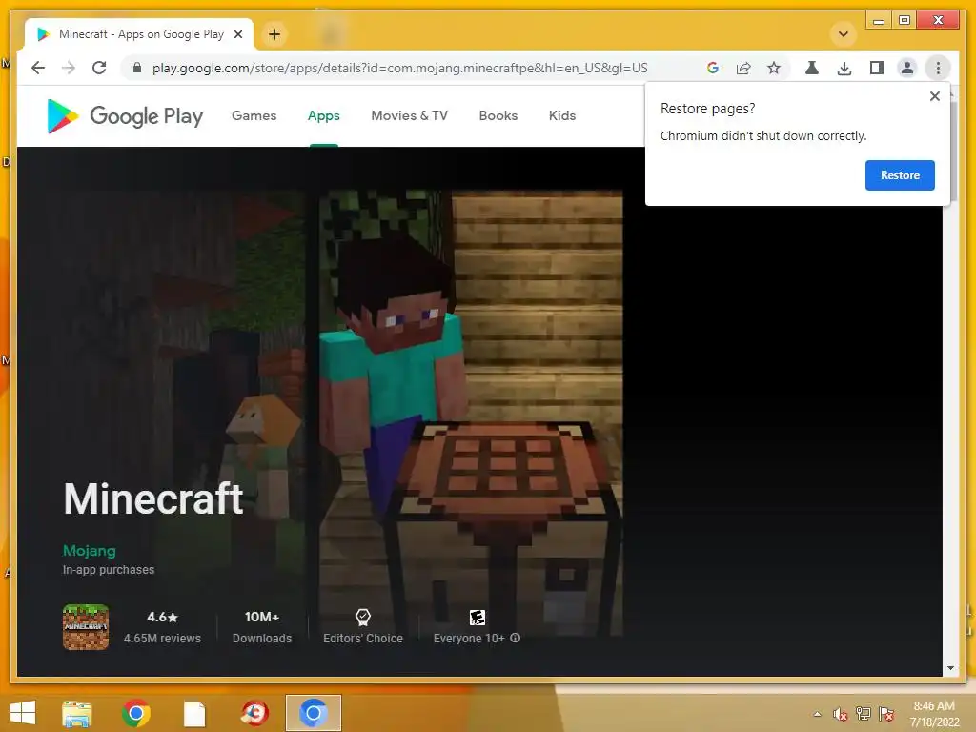Click the Minecraft app icon thumbnail
This screenshot has height=732, width=976.
pos(86,627)
